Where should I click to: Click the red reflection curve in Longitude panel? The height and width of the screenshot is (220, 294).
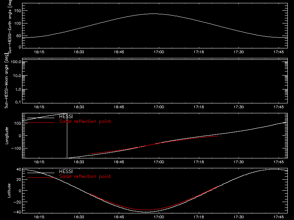(x=154, y=144)
